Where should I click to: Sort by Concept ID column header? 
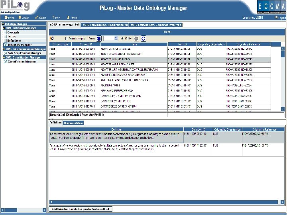86,44
